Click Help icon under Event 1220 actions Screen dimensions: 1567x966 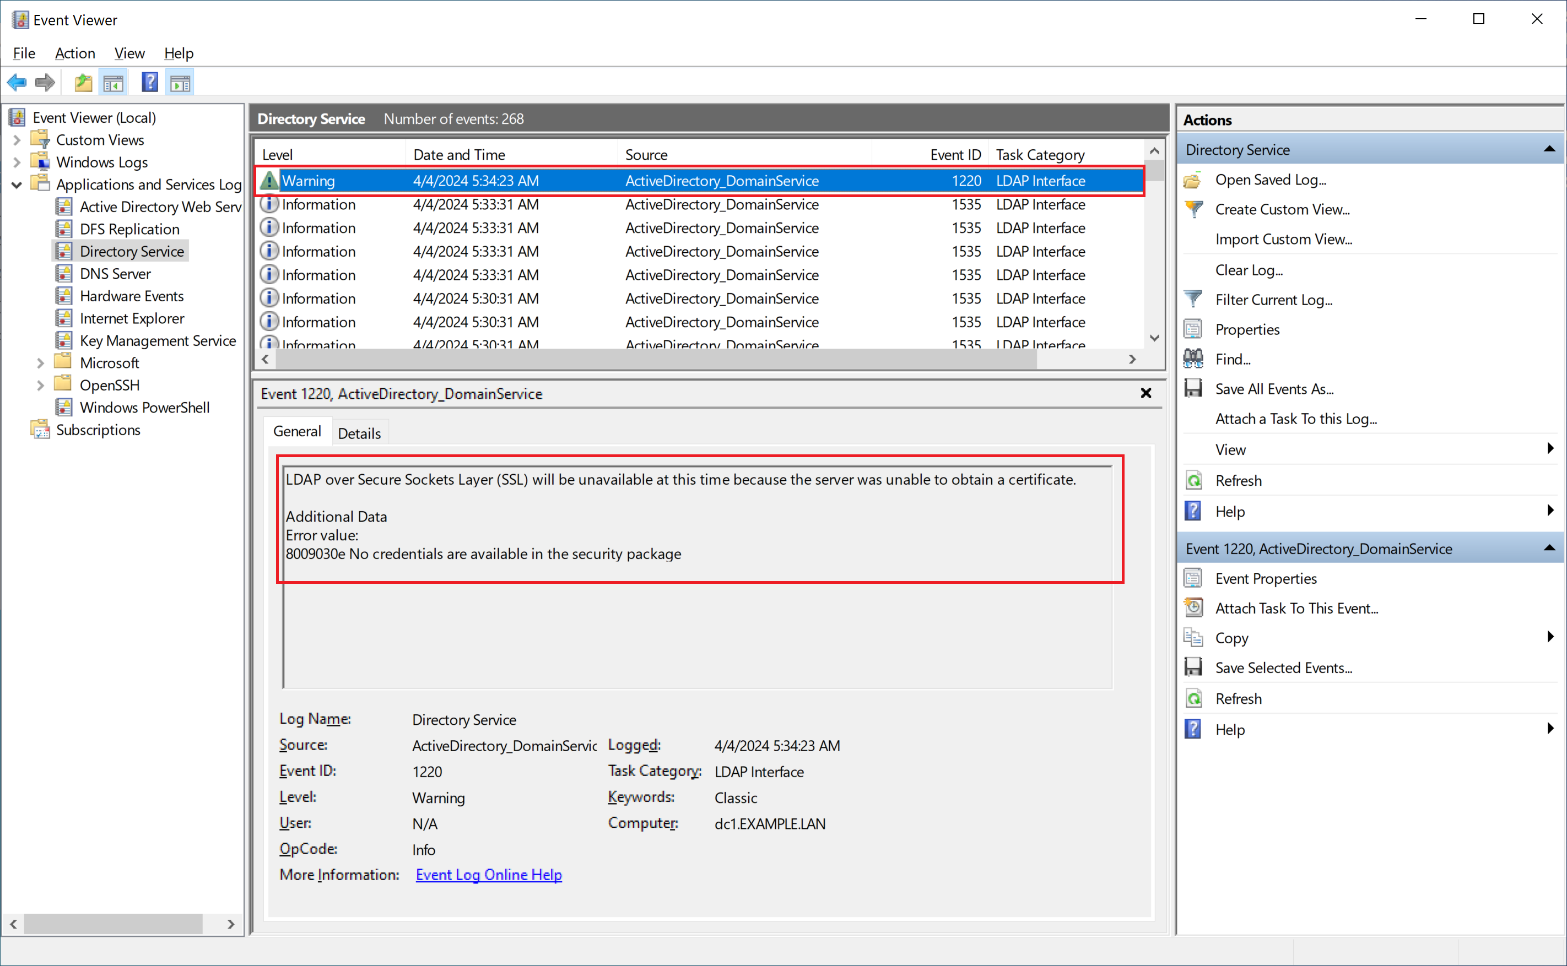(x=1192, y=730)
